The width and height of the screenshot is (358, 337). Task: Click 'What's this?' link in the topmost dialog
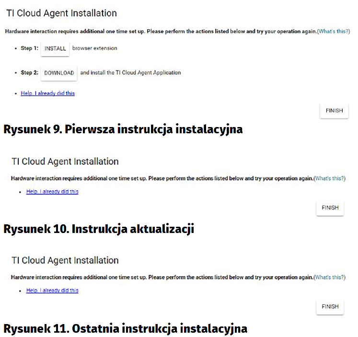click(334, 31)
